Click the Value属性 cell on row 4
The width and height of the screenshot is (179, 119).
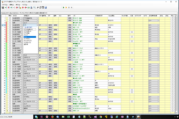(x=114, y=25)
